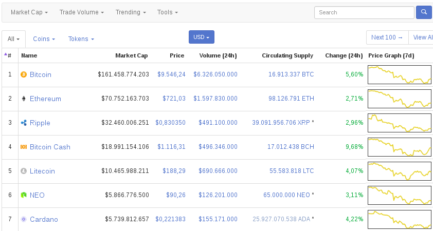Viewport: 433px width, 231px height.
Task: Click the Ethereum diamond logo icon
Action: pyautogui.click(x=23, y=99)
